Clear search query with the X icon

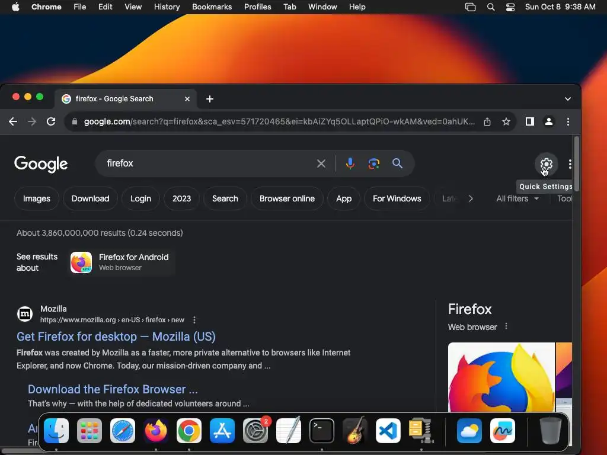pyautogui.click(x=321, y=164)
